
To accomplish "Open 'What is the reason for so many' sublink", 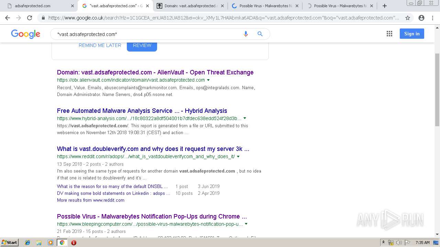I will [112, 186].
